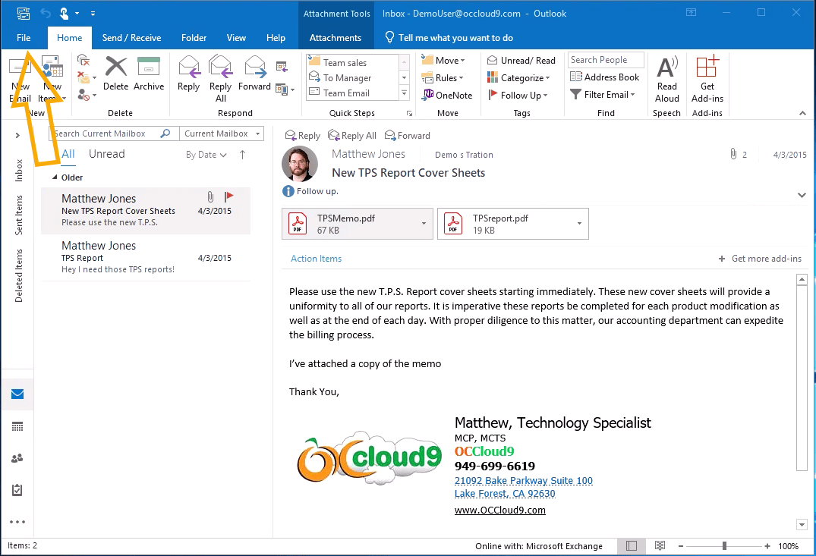Archive the selected email
Image resolution: width=816 pixels, height=556 pixels.
coord(149,74)
